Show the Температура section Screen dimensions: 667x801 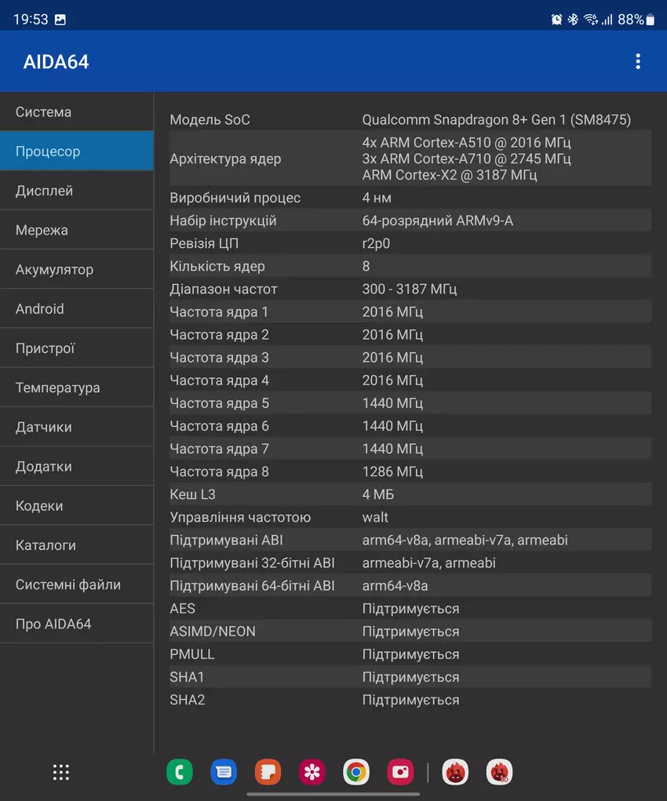(x=77, y=388)
